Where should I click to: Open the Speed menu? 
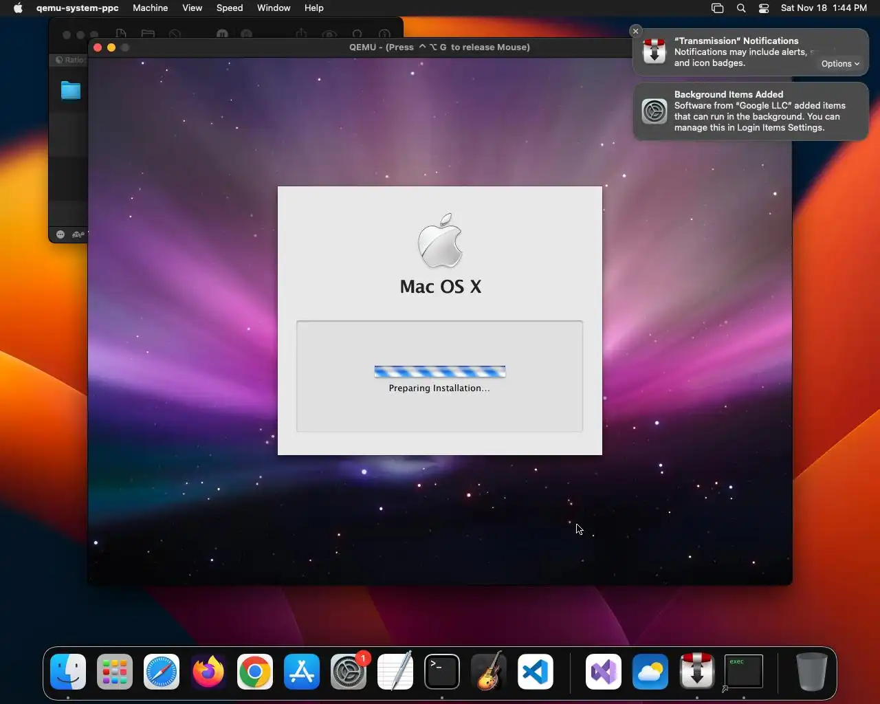[230, 8]
